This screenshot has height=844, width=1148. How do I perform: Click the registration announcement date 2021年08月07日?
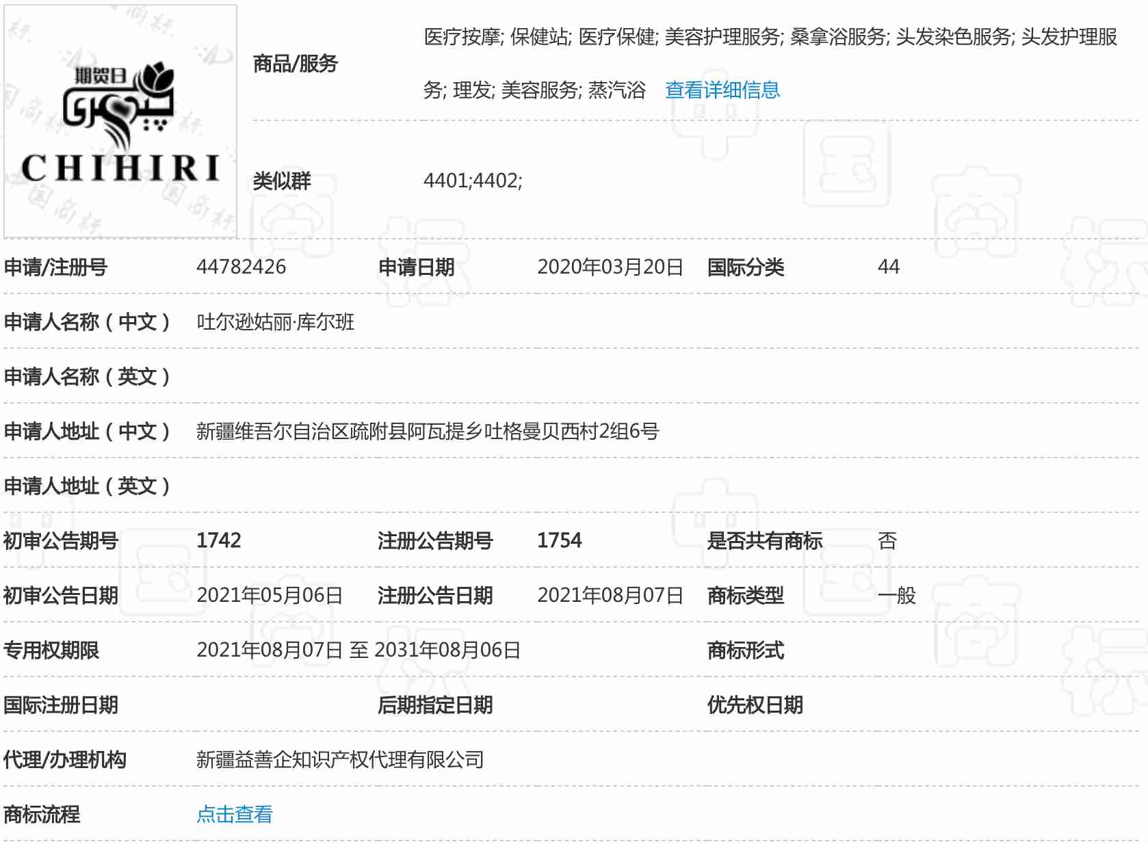click(x=610, y=595)
